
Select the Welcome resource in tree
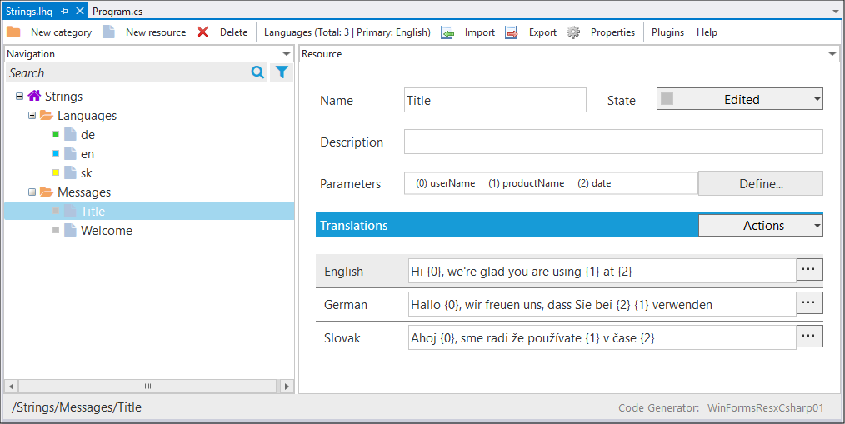[x=106, y=230]
